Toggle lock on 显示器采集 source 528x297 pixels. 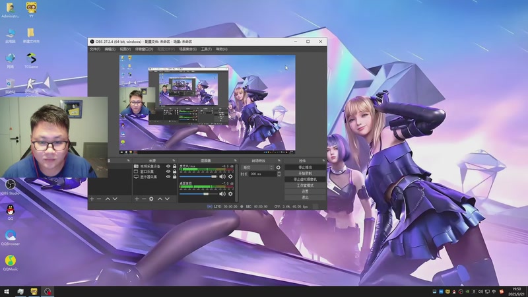point(174,176)
